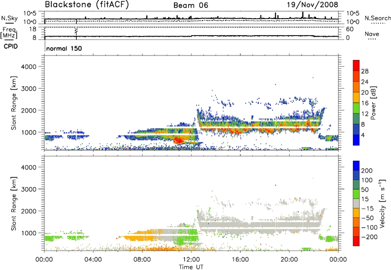The height and width of the screenshot is (270, 391).
Task: Click the blue bottom segment of the power colorbar
Action: [x=356, y=140]
